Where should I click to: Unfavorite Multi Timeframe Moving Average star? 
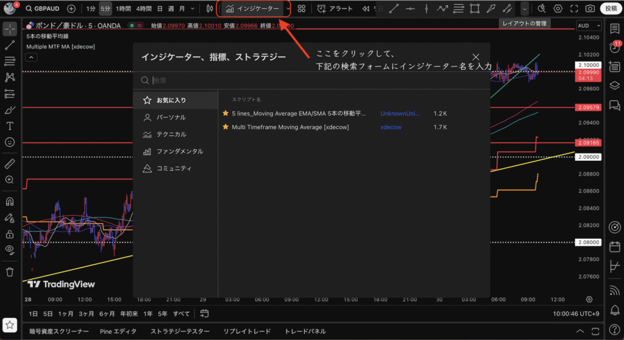click(225, 127)
